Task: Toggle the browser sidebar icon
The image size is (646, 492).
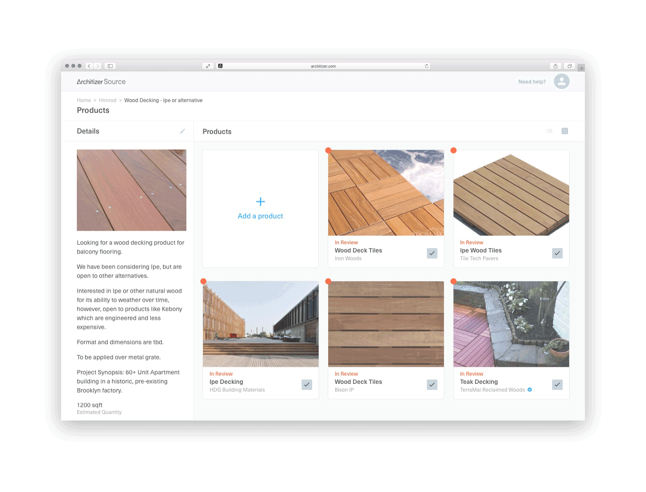Action: point(110,66)
